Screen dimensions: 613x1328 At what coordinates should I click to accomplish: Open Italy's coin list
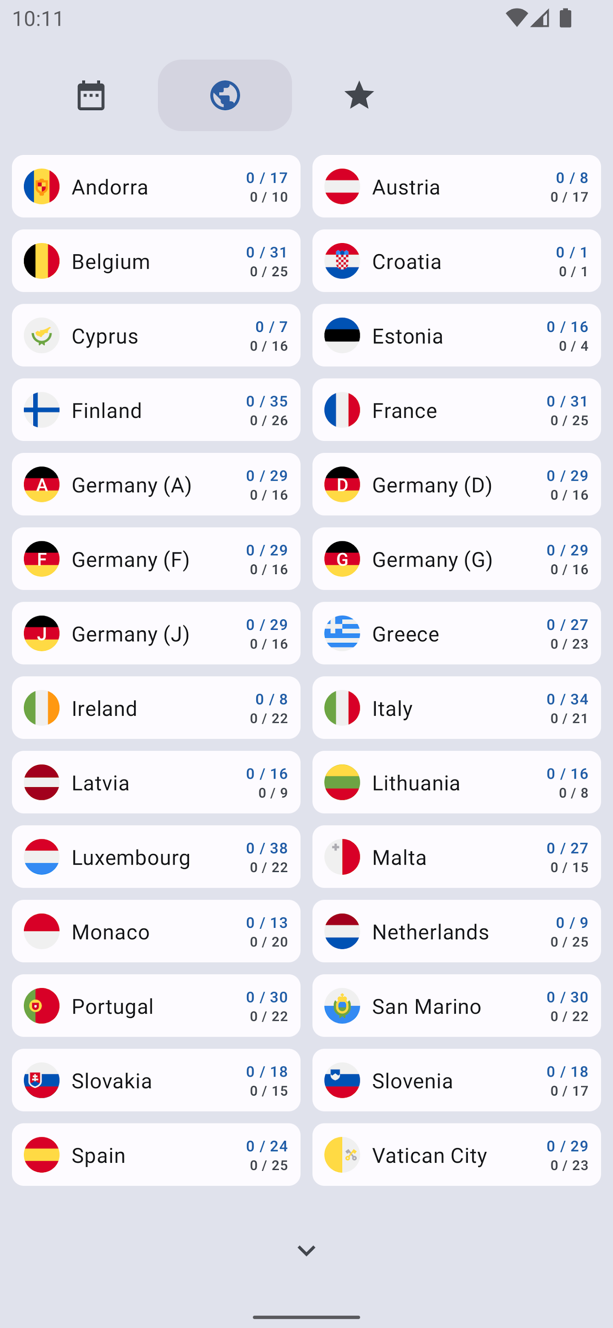pos(456,708)
